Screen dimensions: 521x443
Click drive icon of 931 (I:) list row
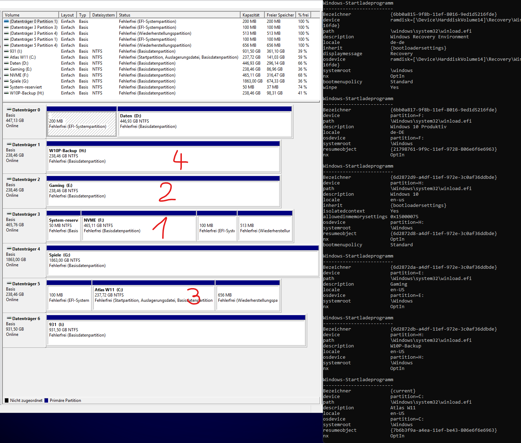6,51
